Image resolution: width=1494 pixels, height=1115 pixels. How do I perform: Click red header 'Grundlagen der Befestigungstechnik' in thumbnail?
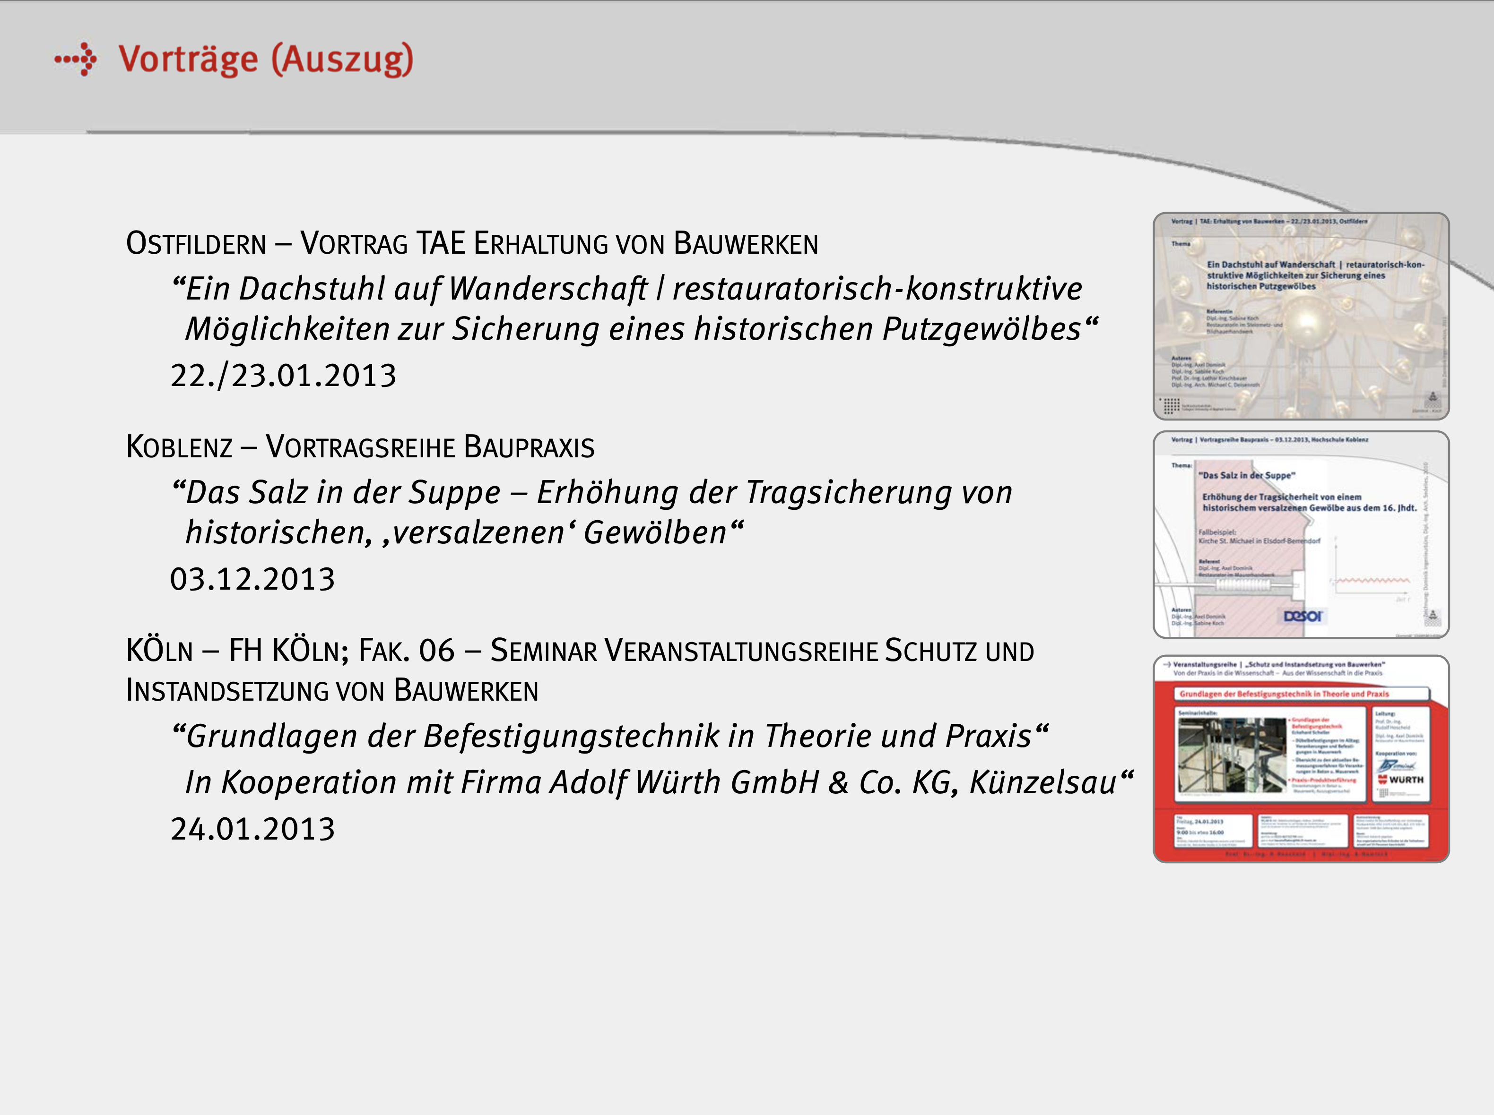1284,694
